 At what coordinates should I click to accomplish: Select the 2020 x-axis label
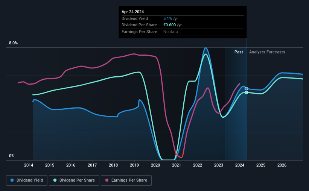155,165
